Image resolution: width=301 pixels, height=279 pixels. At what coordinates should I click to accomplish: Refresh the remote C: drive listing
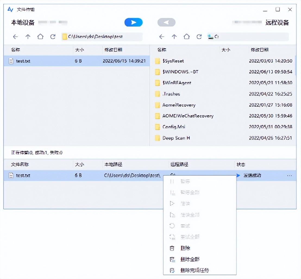199,36
